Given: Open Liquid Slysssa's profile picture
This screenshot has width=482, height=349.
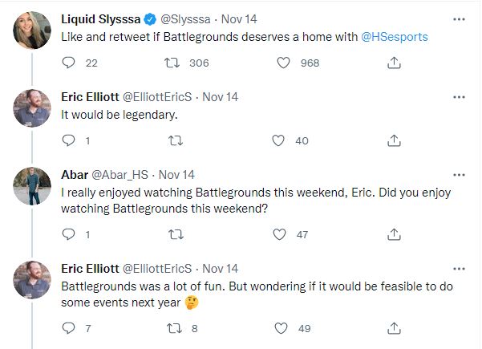Looking at the screenshot, I should (32, 29).
